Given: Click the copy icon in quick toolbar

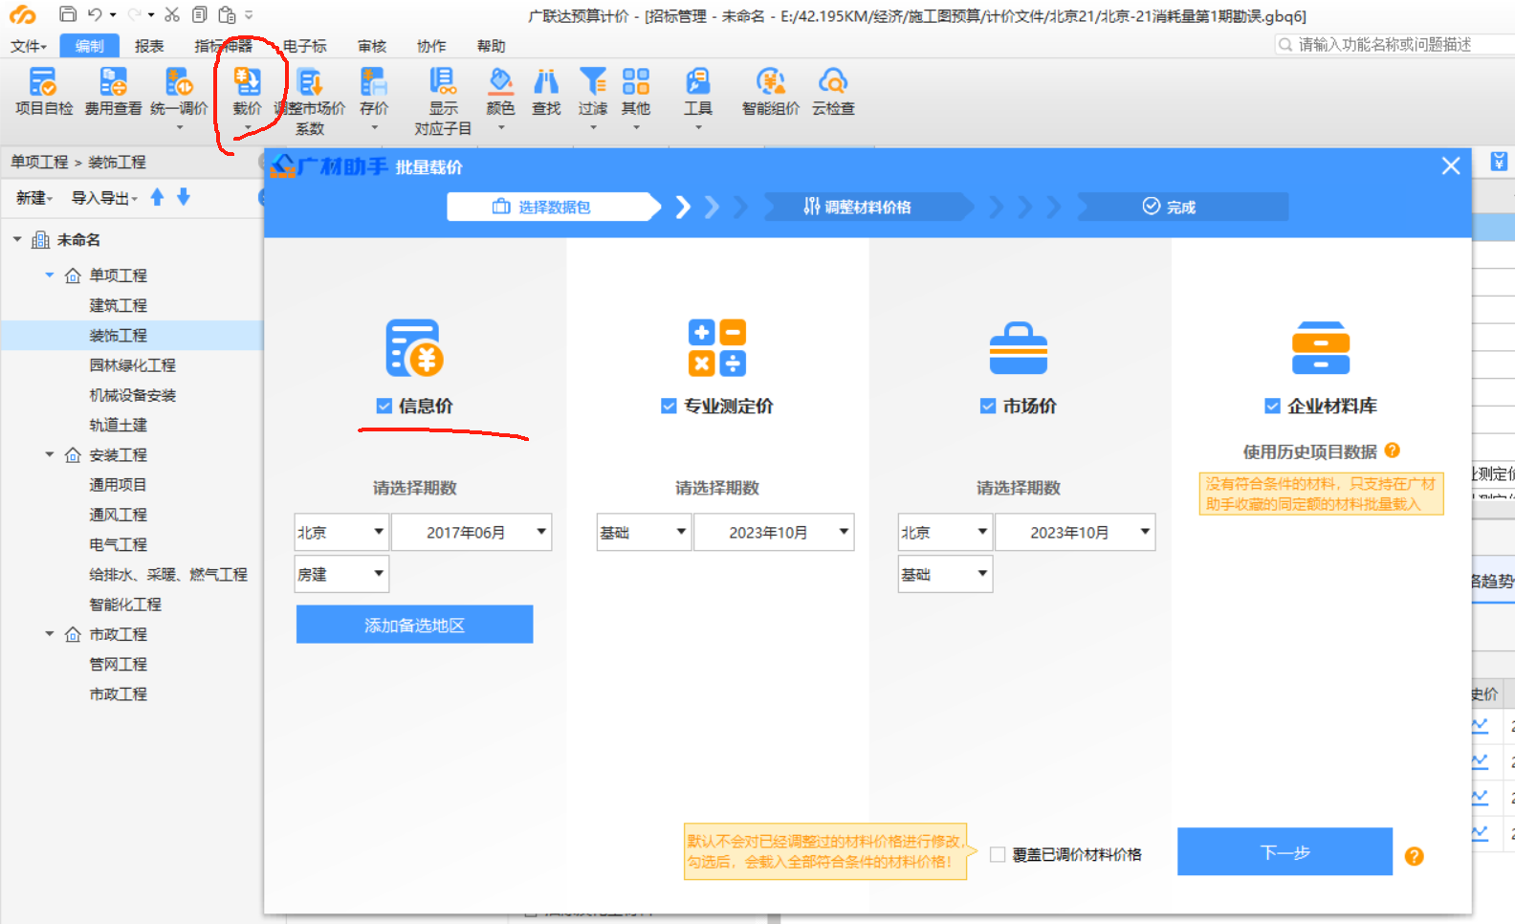Looking at the screenshot, I should pos(199,14).
